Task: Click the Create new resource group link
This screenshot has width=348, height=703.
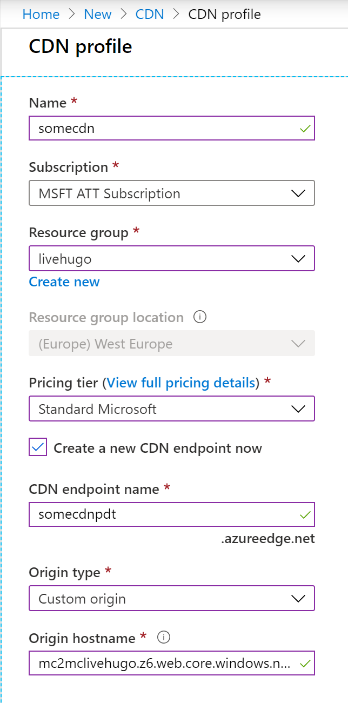Action: pos(64,282)
